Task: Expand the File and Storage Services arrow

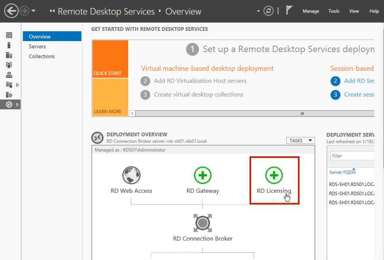Action: click(17, 85)
